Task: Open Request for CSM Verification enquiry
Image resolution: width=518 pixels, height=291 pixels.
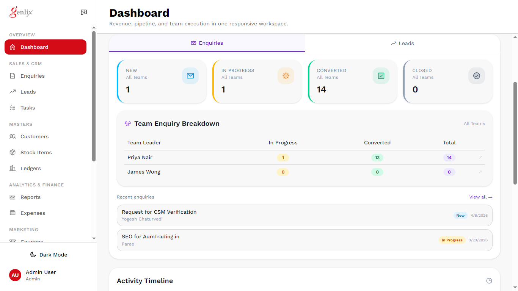Action: tap(159, 212)
